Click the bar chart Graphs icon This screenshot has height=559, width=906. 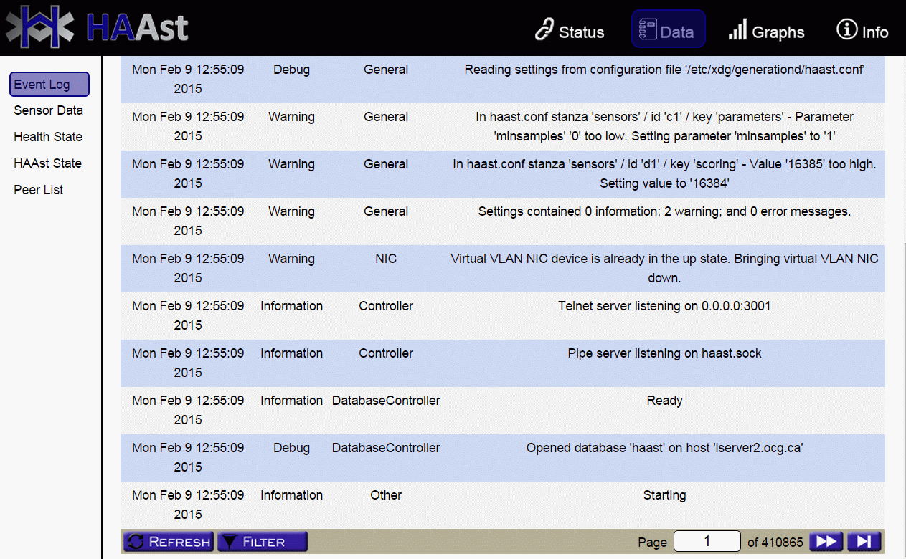click(737, 30)
